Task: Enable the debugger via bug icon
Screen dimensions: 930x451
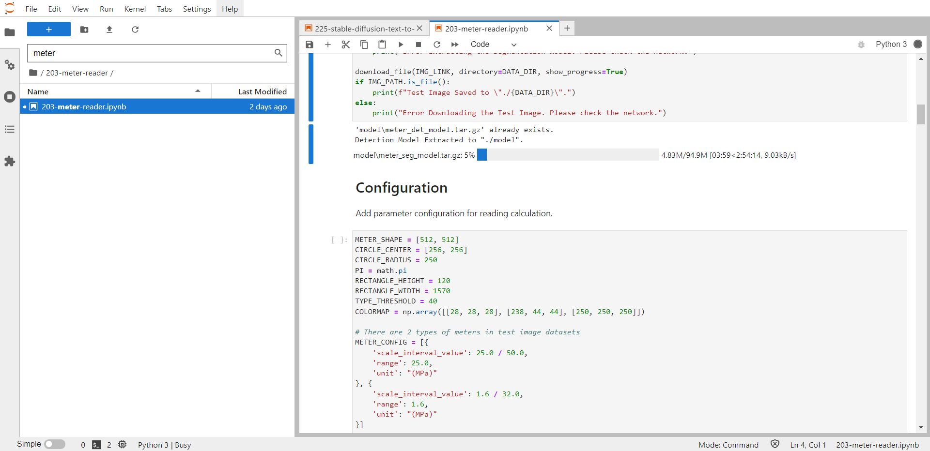Action: tap(861, 45)
